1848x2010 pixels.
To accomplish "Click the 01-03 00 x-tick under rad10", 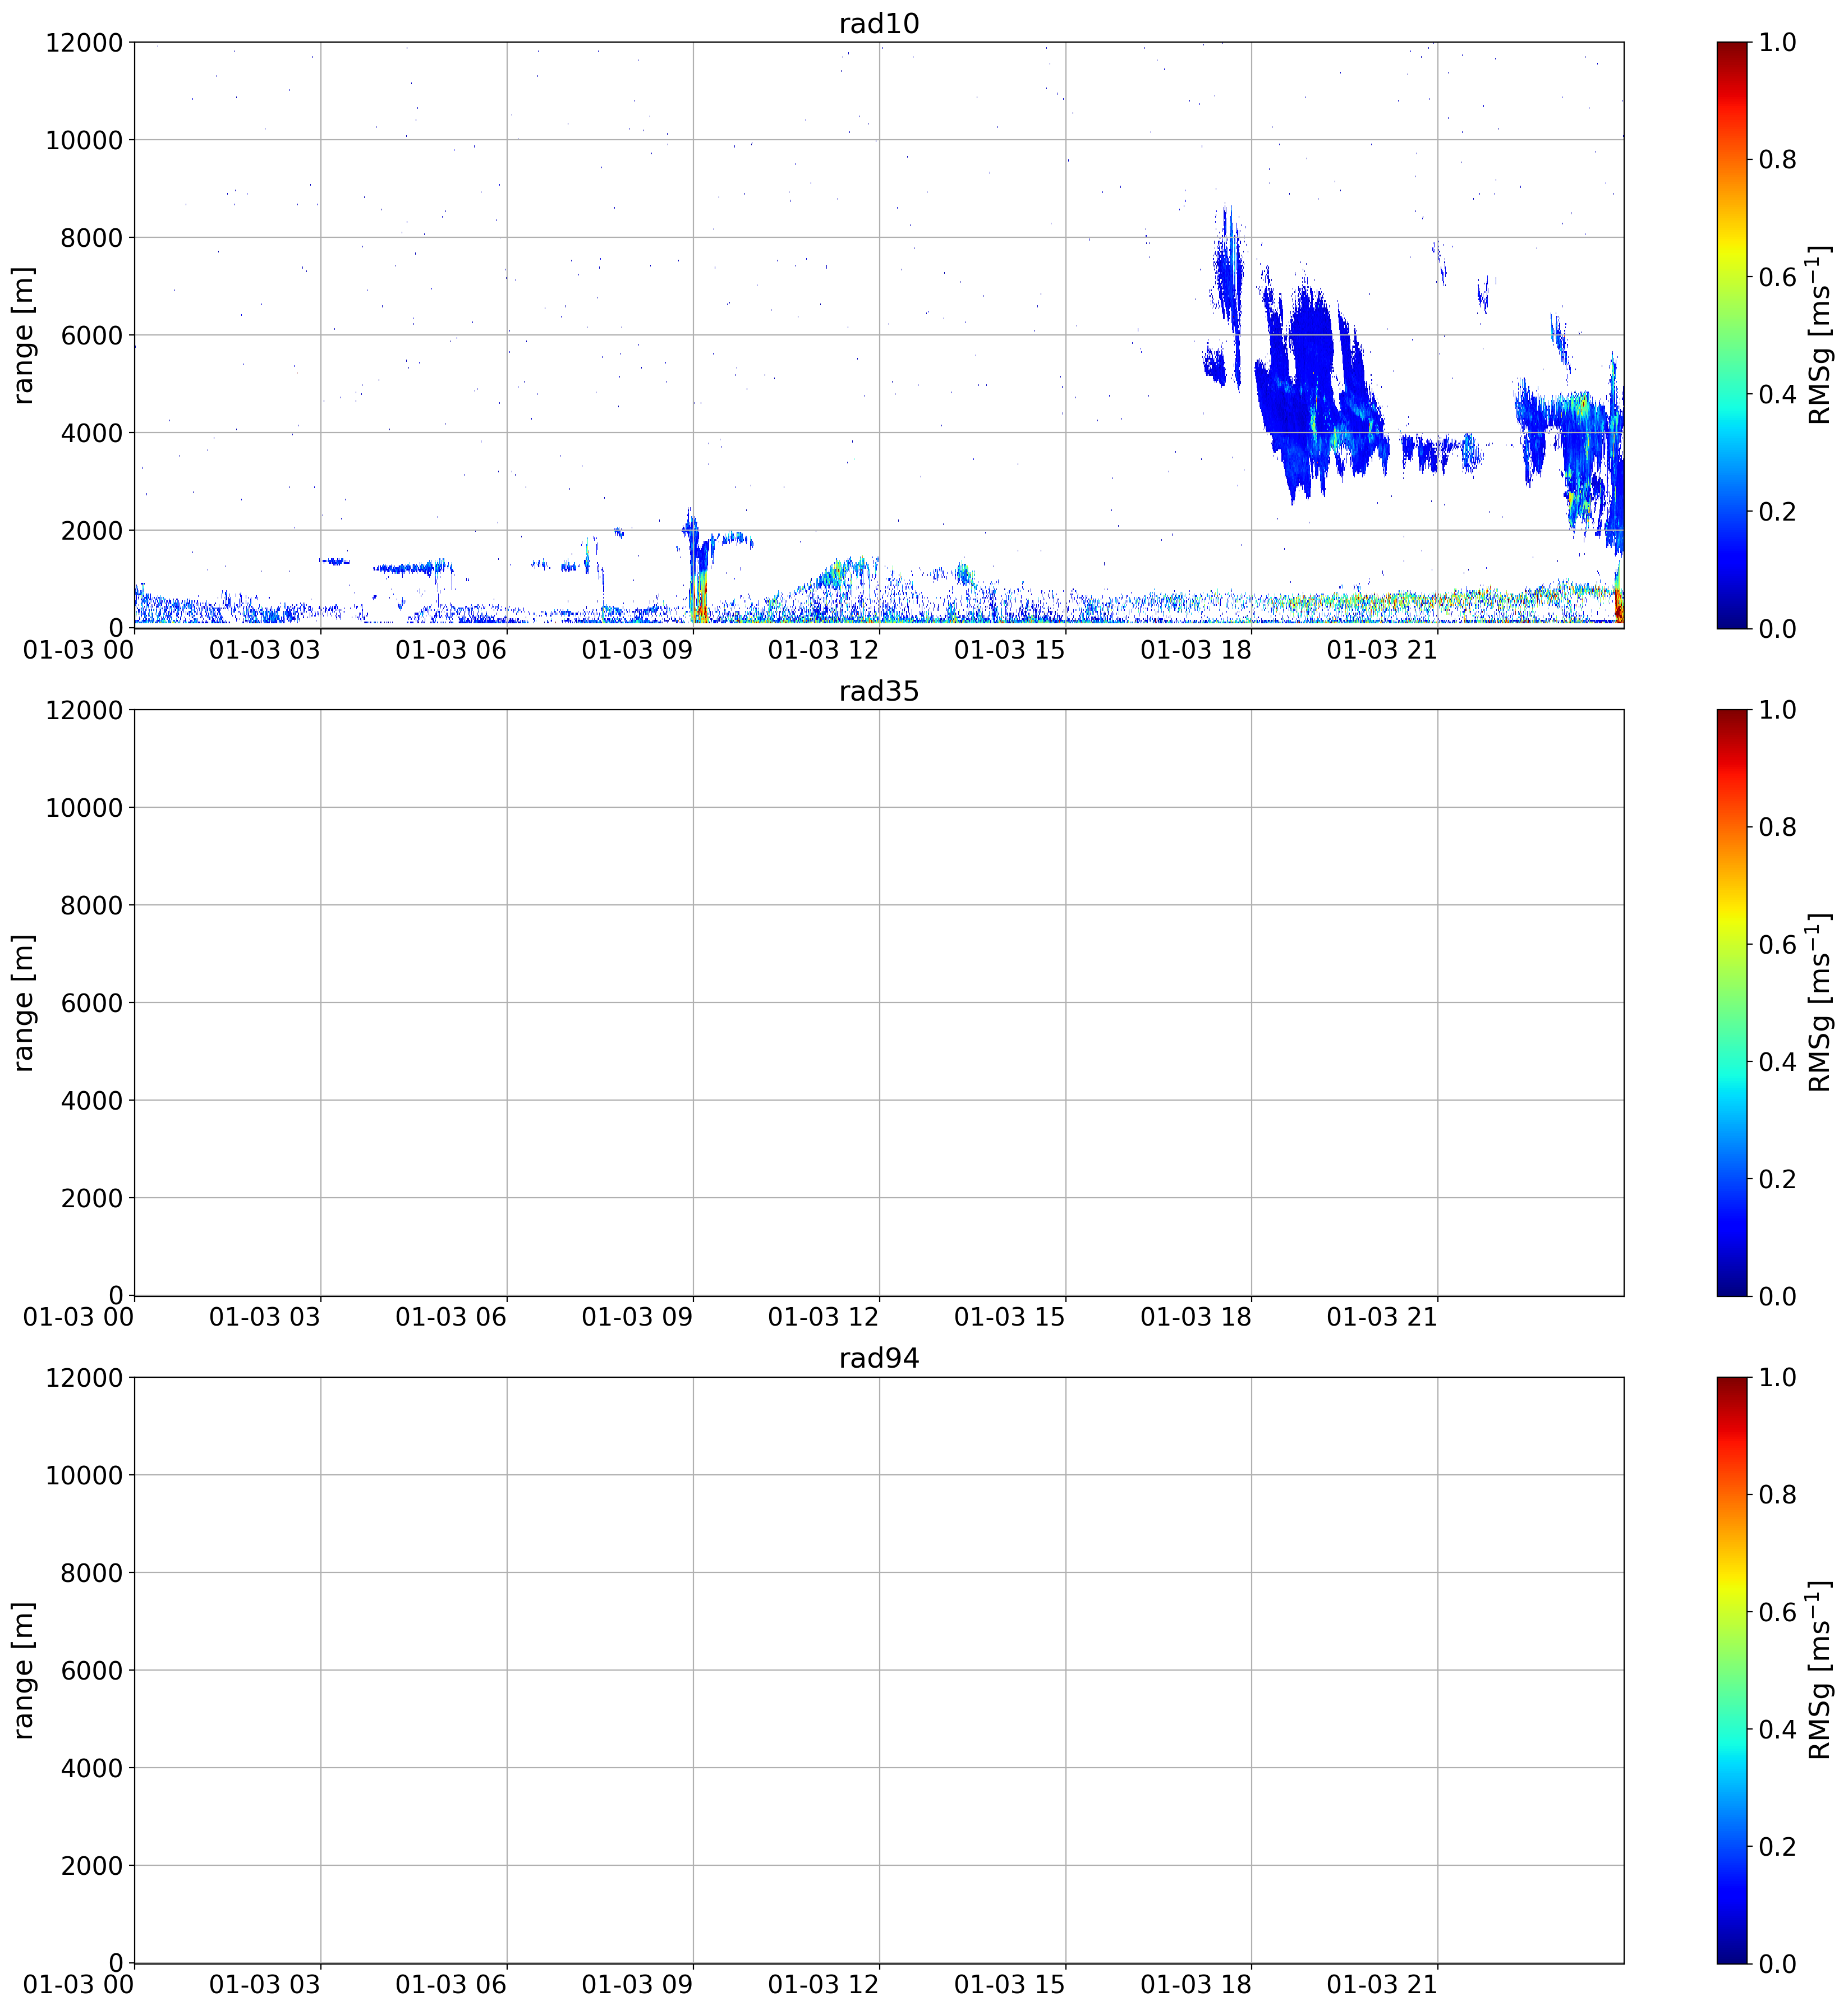I will point(79,650).
